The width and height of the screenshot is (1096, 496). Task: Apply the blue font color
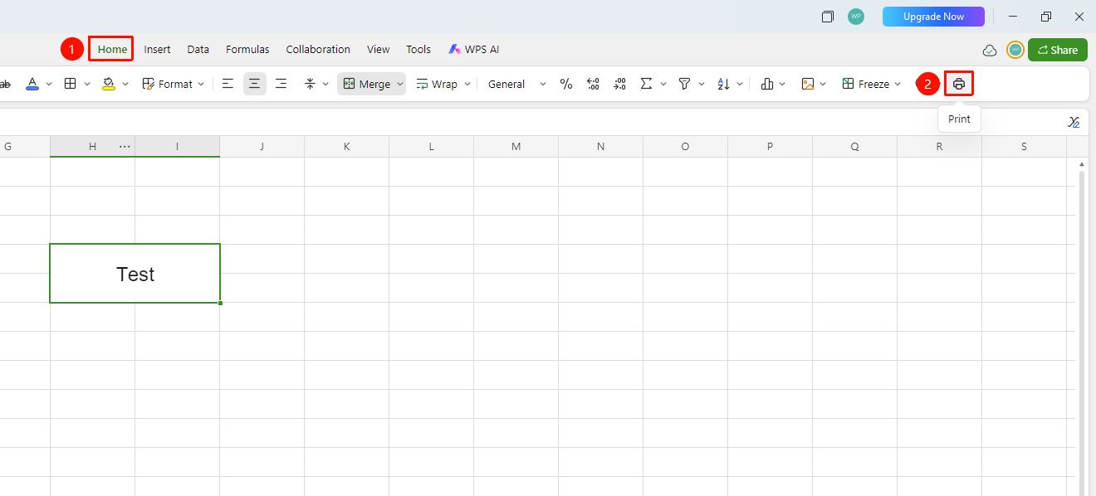click(32, 84)
